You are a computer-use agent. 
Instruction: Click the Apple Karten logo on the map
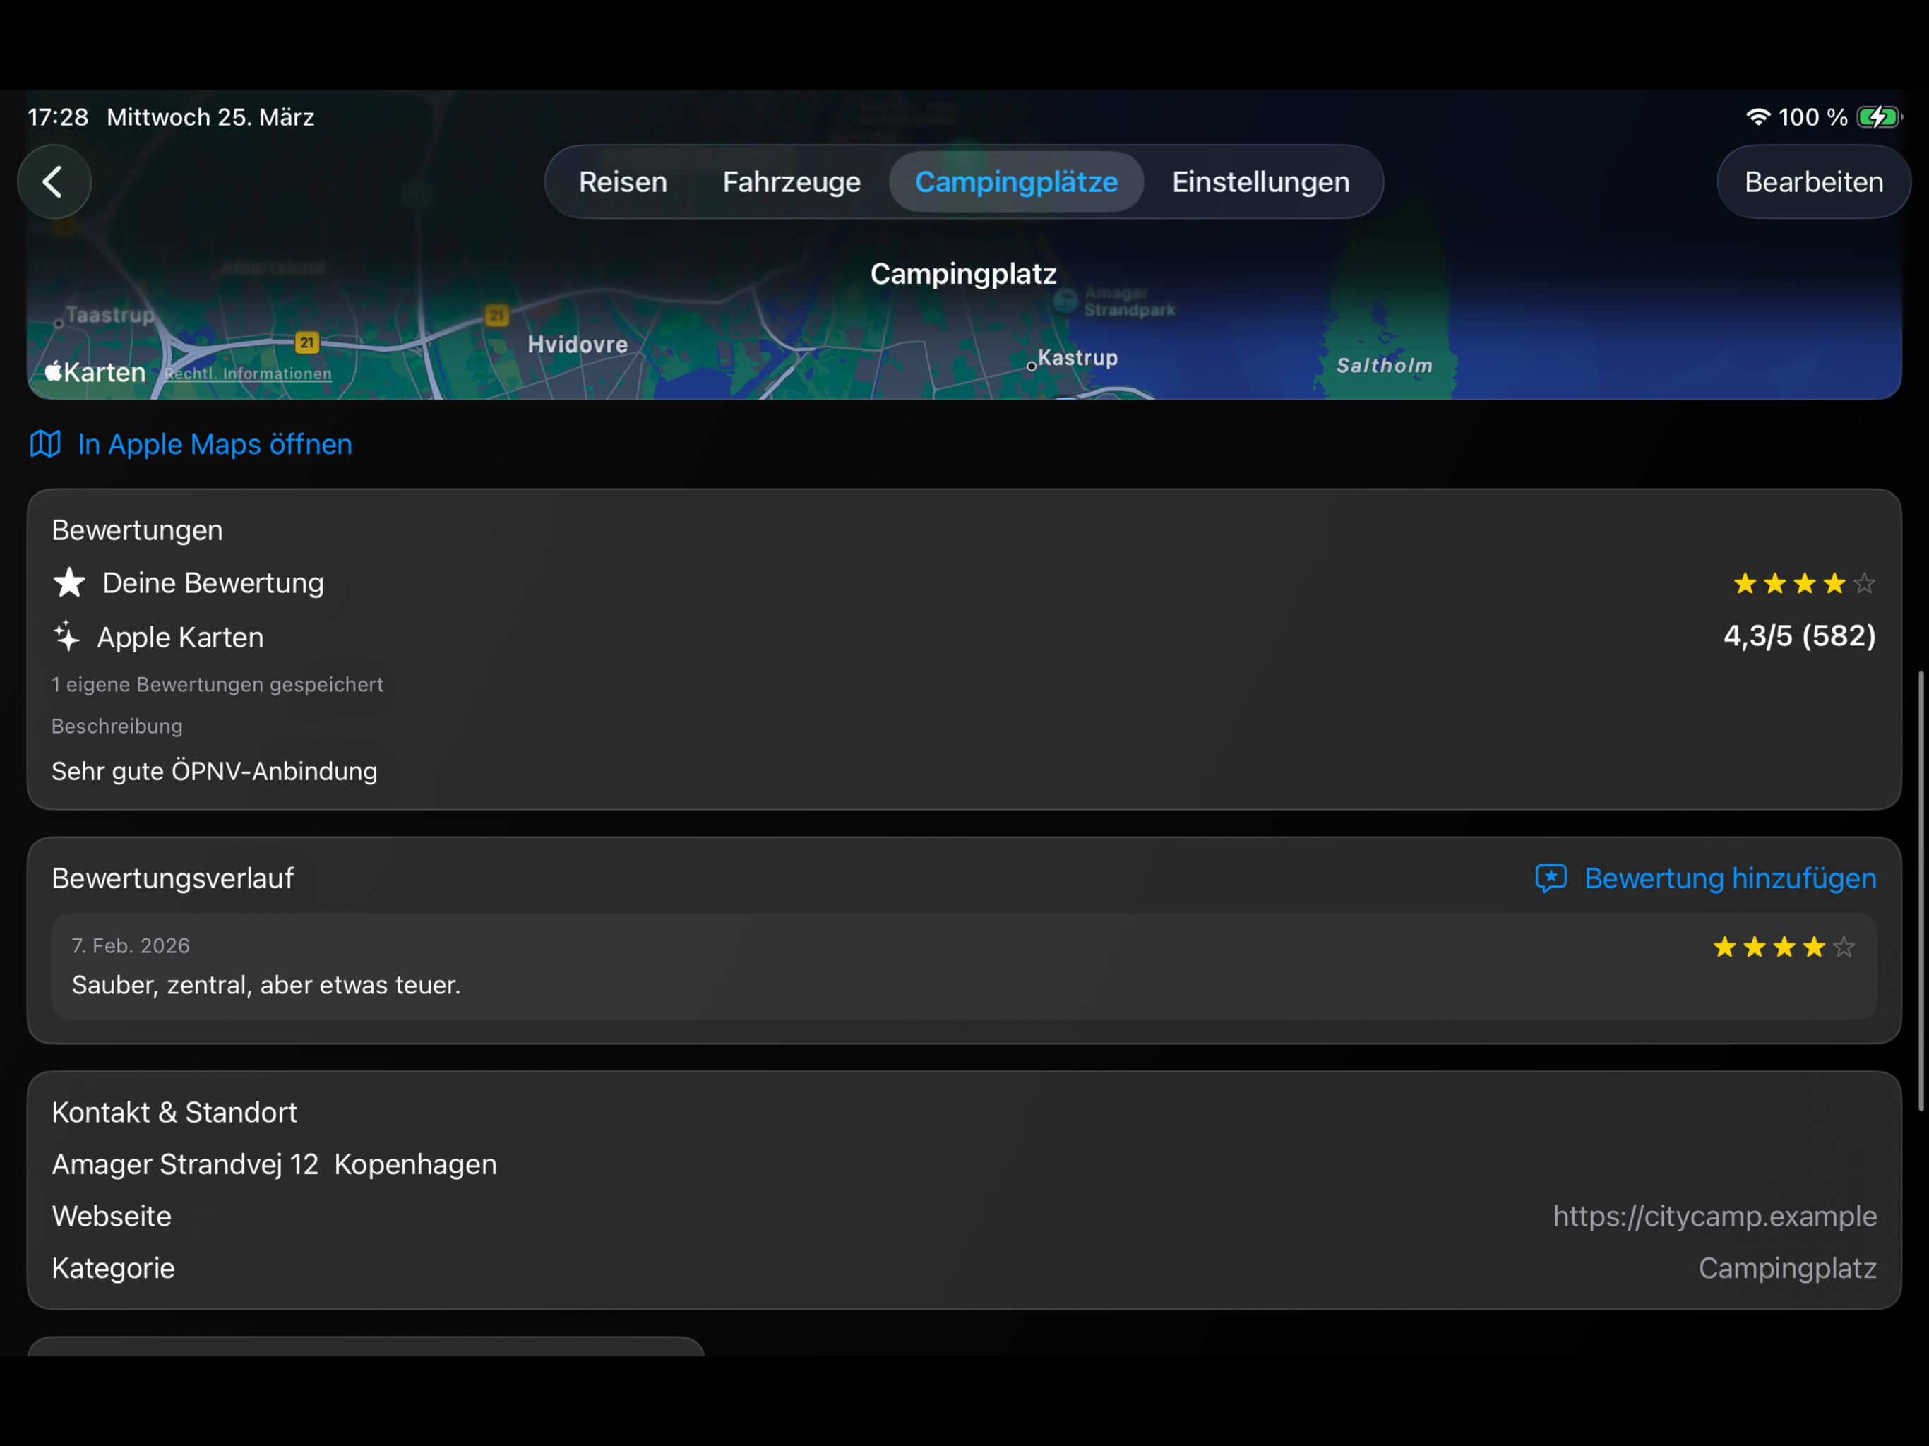pyautogui.click(x=95, y=372)
